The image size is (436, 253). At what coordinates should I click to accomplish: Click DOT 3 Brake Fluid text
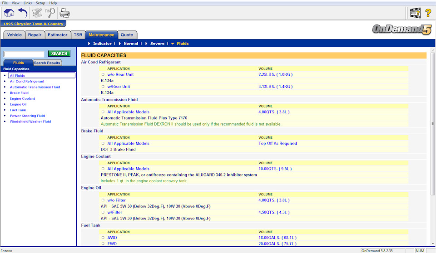click(118, 150)
